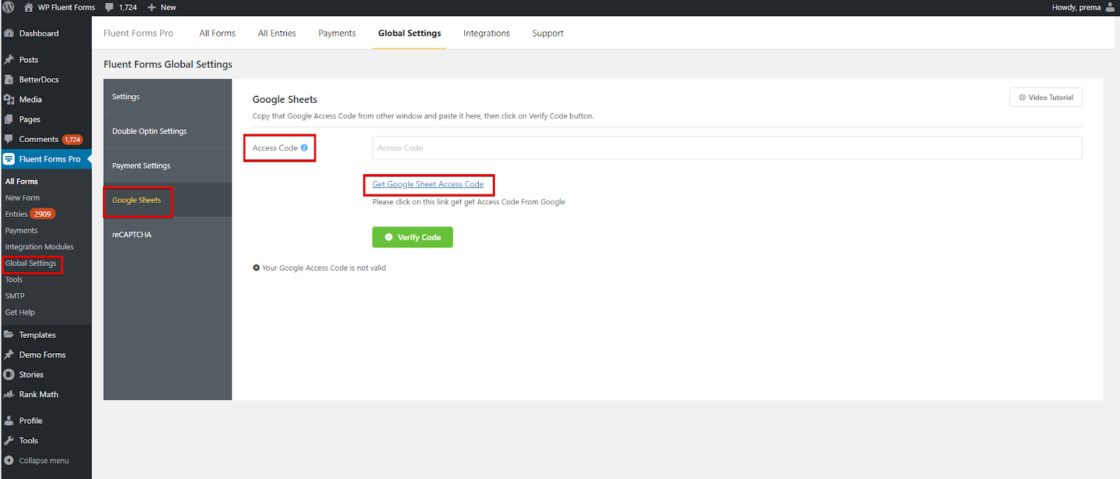Viewport: 1120px width, 479px height.
Task: Click the Posts pin icon
Action: coord(9,60)
